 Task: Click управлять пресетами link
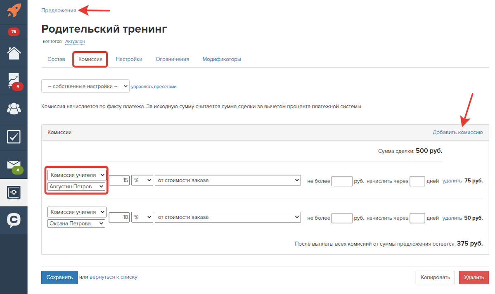(x=154, y=87)
